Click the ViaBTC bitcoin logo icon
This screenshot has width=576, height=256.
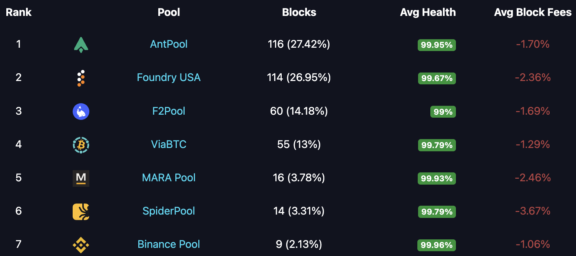point(81,145)
